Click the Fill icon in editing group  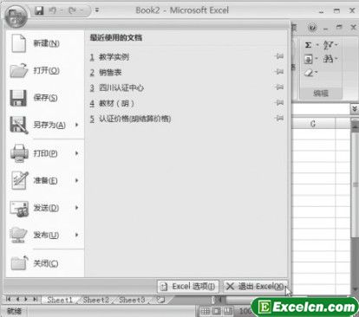tap(308, 60)
